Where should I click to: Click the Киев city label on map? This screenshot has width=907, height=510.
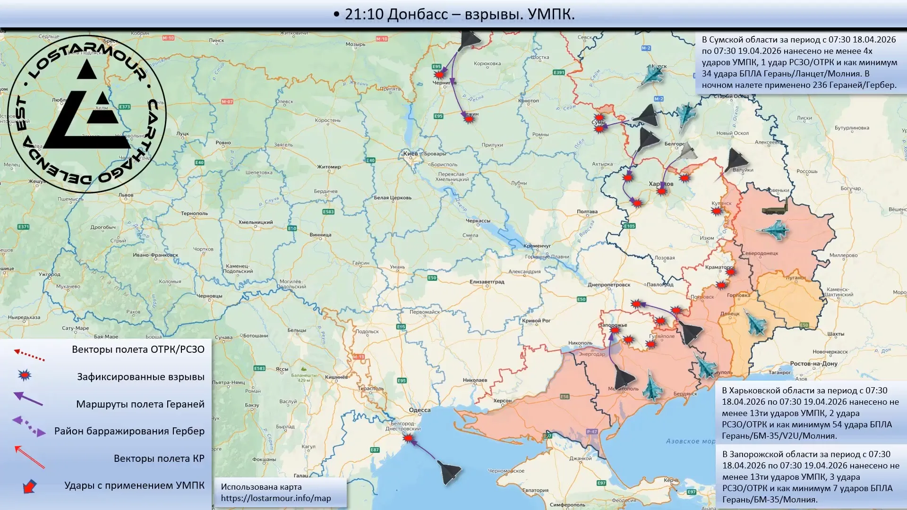pyautogui.click(x=410, y=153)
